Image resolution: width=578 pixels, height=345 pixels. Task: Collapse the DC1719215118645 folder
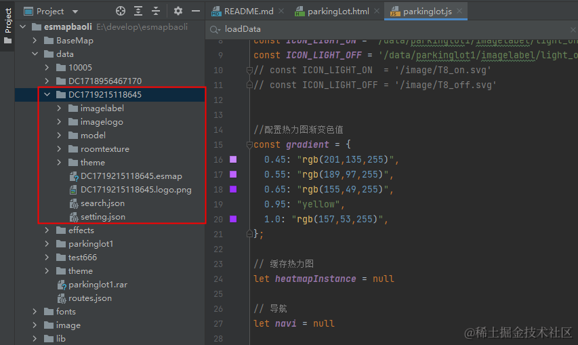pos(47,95)
